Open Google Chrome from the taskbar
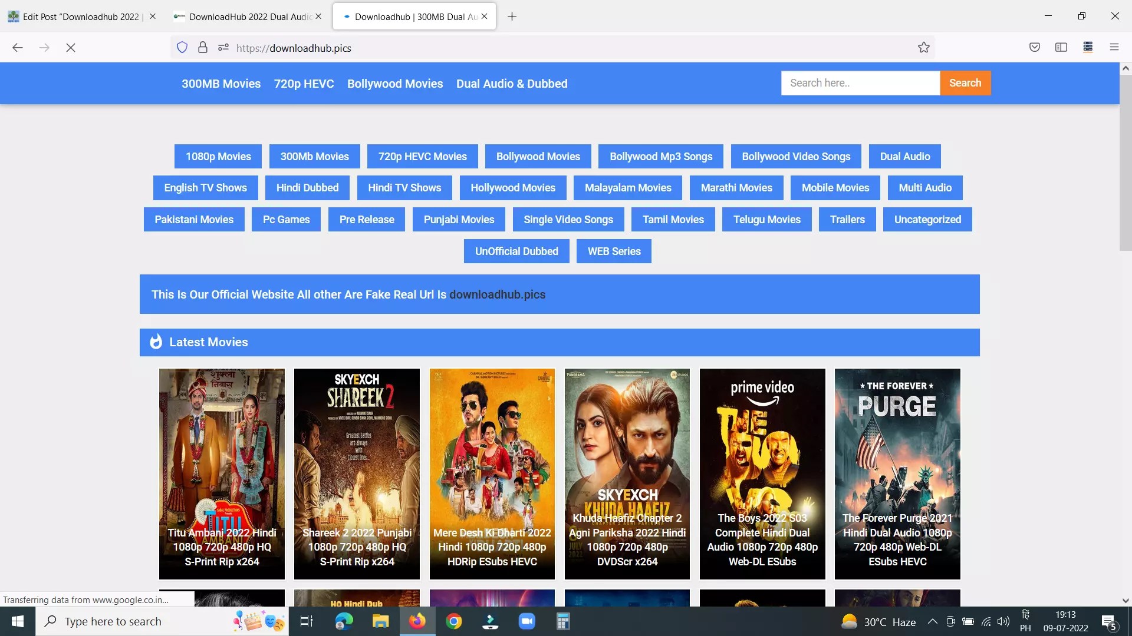 (454, 621)
